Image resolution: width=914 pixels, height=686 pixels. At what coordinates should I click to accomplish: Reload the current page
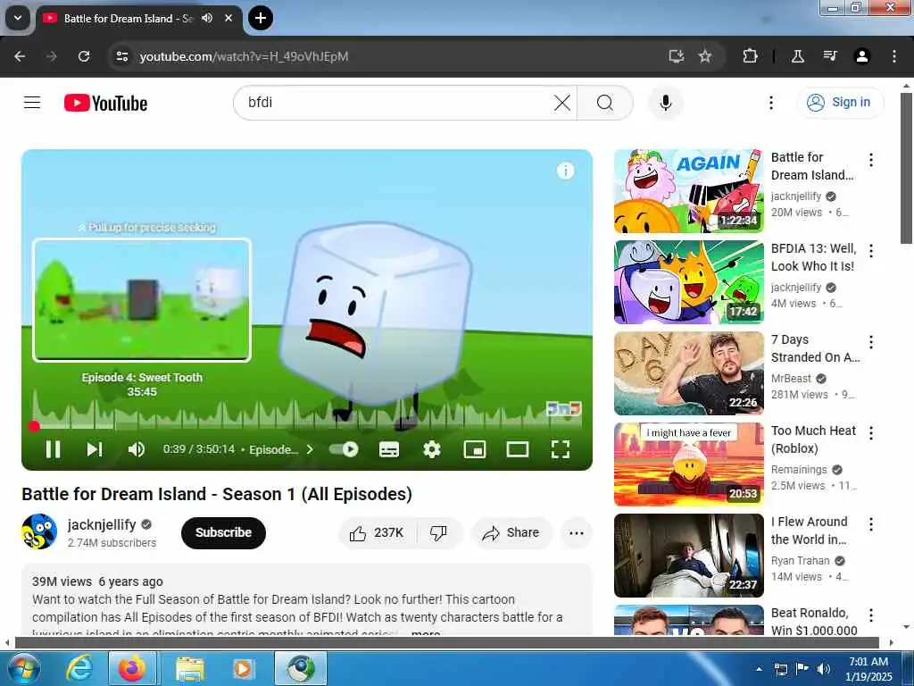click(84, 56)
